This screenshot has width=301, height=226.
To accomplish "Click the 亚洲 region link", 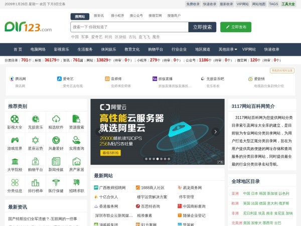I will click(x=235, y=193).
